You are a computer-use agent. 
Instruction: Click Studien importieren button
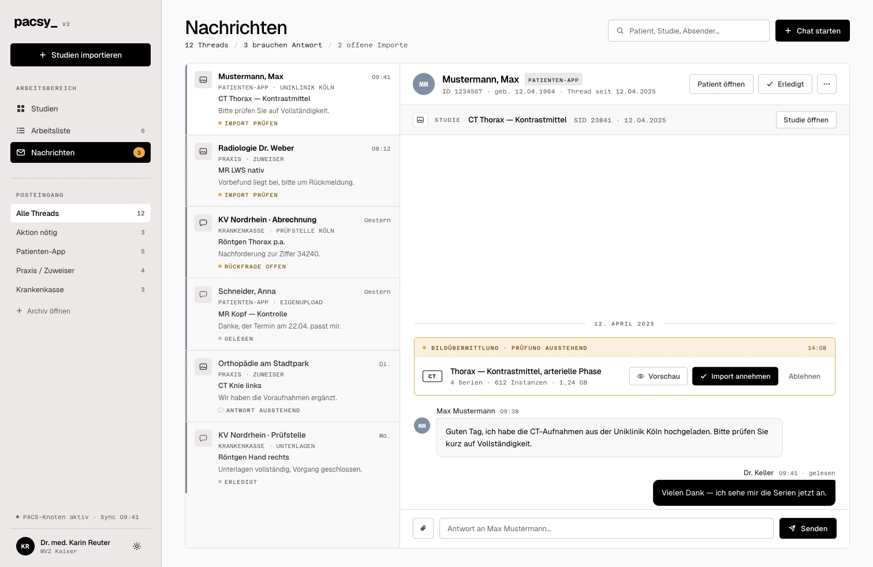[x=80, y=55]
